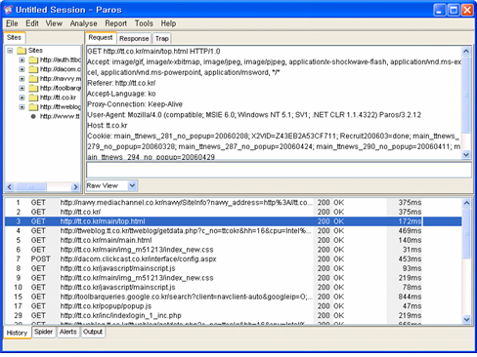Click the http://www.tt leaf bullet icon
Image resolution: width=477 pixels, height=357 pixels.
click(x=33, y=116)
